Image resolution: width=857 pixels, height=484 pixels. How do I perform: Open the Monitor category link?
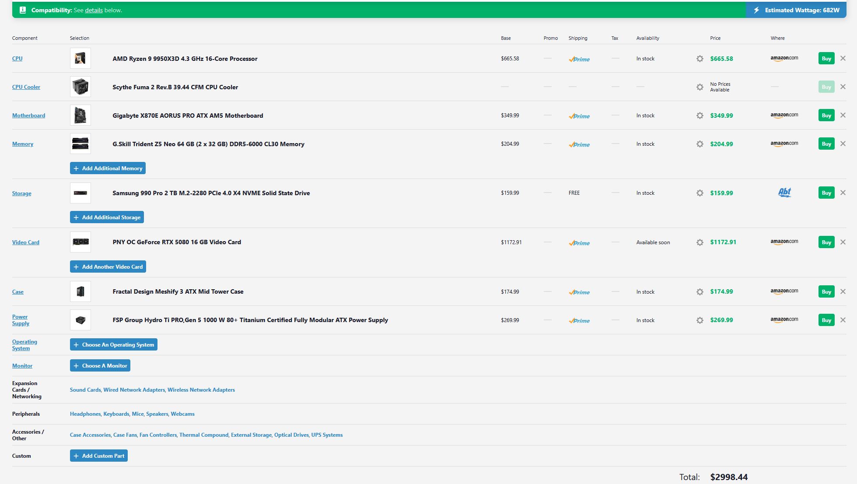tap(22, 365)
